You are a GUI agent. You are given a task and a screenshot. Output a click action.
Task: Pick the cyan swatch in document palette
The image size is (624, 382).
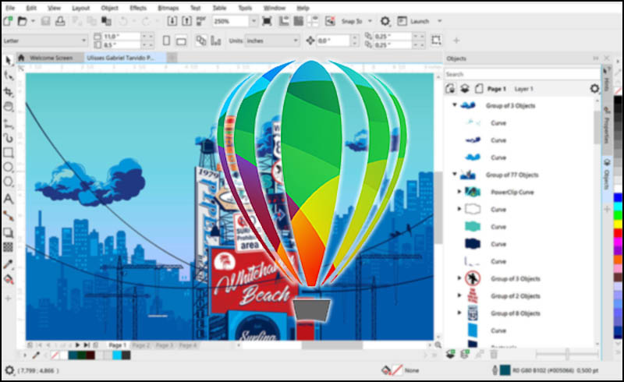click(x=116, y=355)
